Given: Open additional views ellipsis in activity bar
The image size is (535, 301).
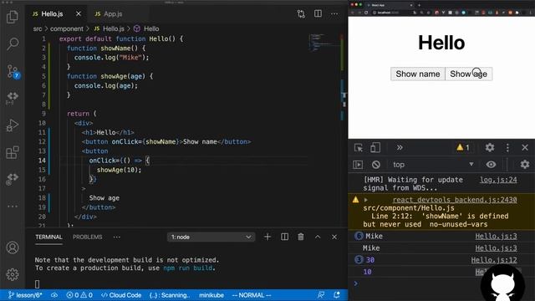Looking at the screenshot, I should click(x=13, y=207).
